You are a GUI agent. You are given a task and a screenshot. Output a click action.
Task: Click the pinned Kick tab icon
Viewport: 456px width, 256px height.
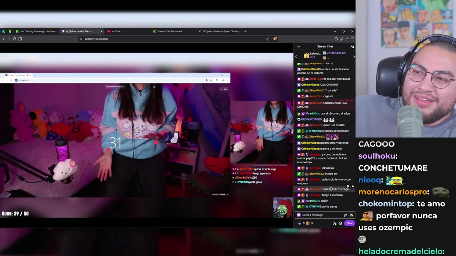tap(10, 31)
